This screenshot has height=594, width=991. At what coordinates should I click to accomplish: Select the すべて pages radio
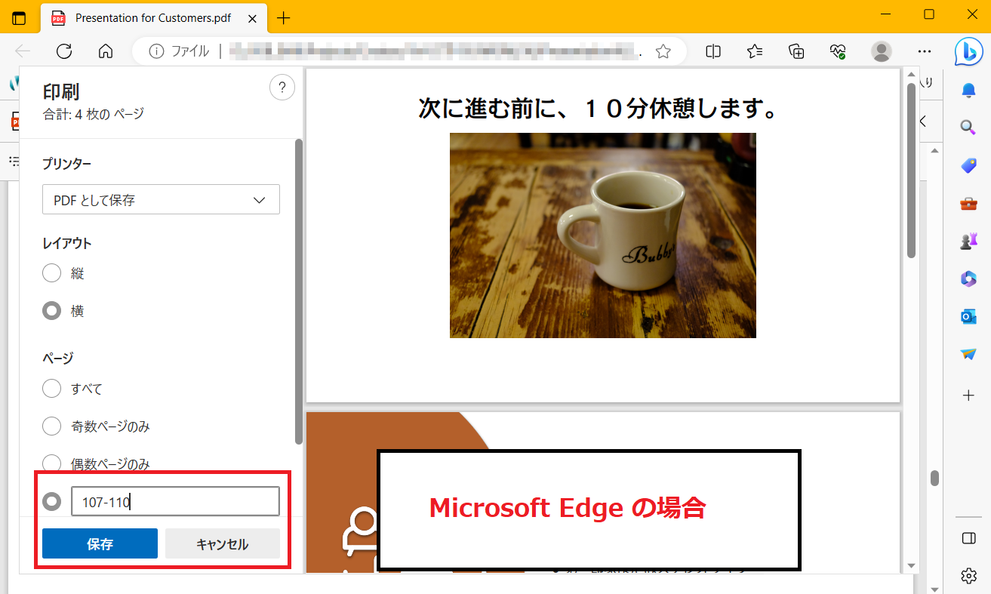pyautogui.click(x=51, y=388)
